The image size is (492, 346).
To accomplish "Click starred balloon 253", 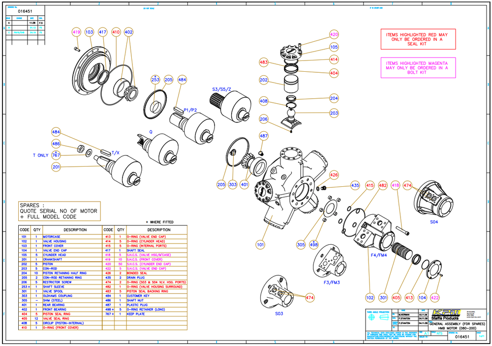I will [155, 79].
